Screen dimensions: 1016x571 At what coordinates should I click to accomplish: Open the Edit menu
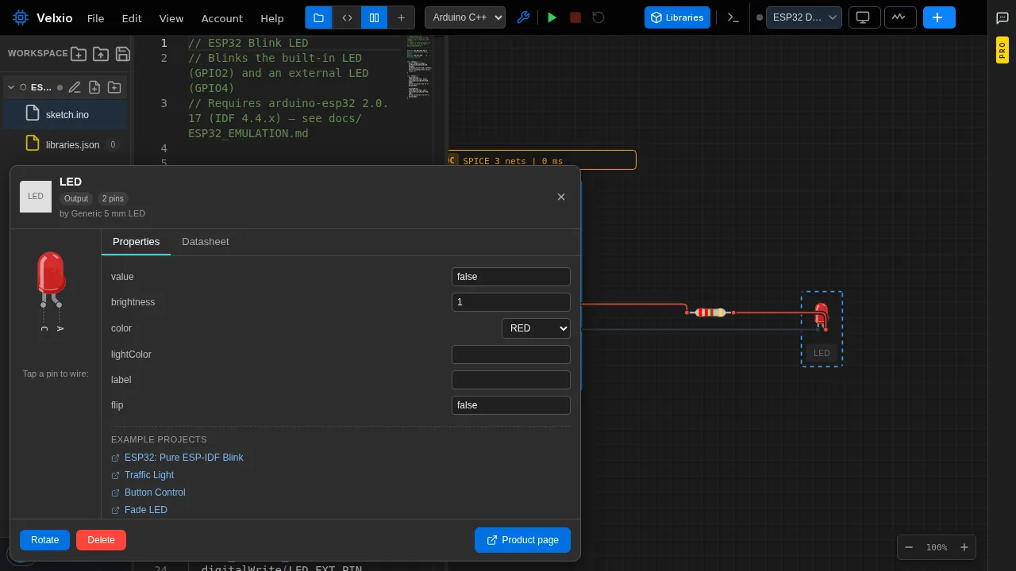pyautogui.click(x=132, y=18)
